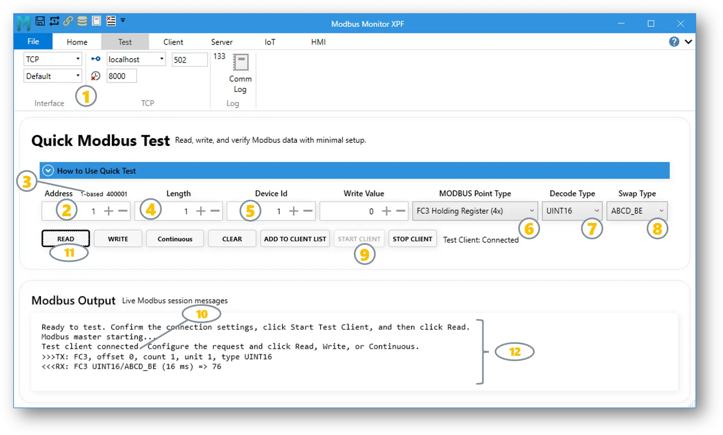Click the Save floppy disk icon
The image size is (723, 435).
(40, 21)
